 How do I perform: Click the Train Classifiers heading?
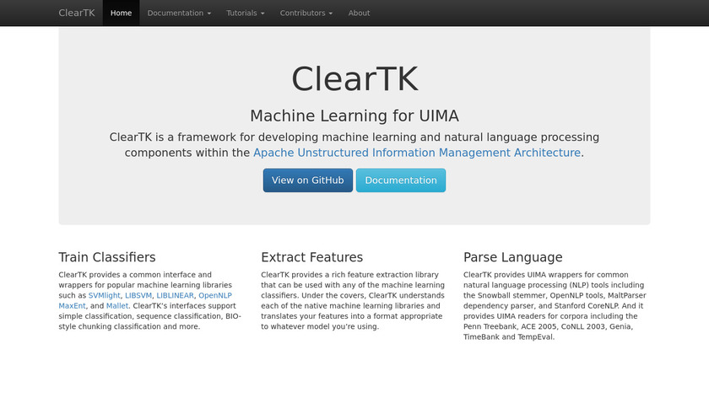coord(107,257)
